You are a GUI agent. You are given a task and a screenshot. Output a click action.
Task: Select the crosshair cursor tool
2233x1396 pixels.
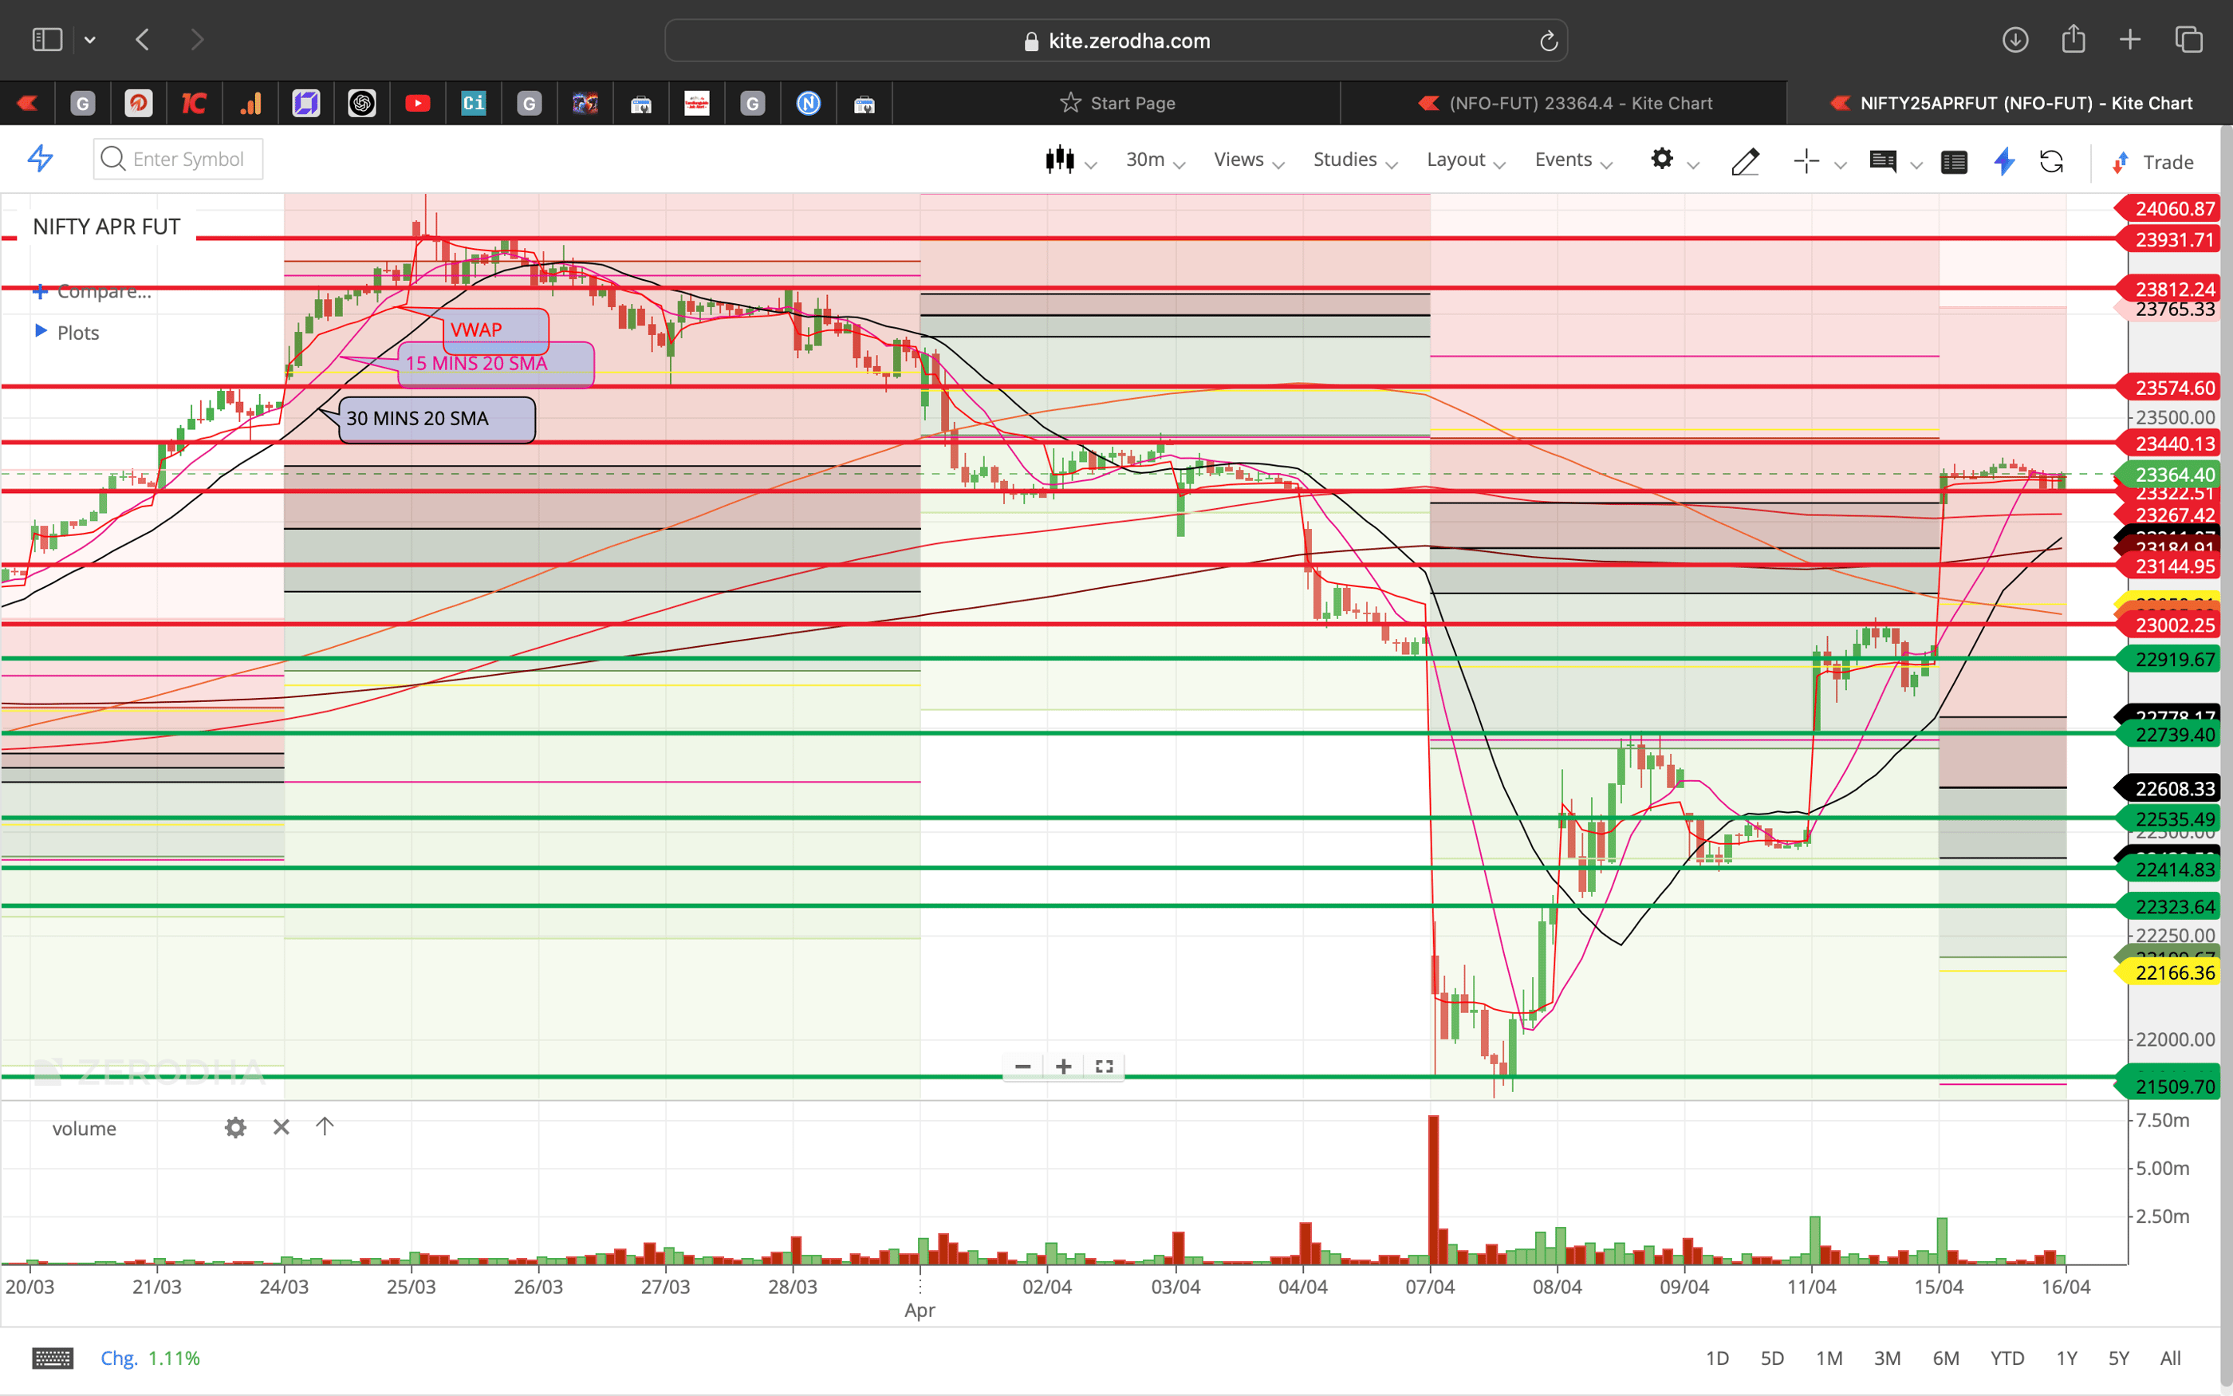1806,162
